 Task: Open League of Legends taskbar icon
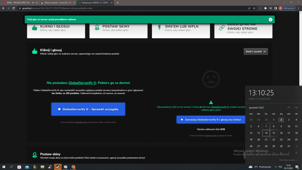pos(35,167)
